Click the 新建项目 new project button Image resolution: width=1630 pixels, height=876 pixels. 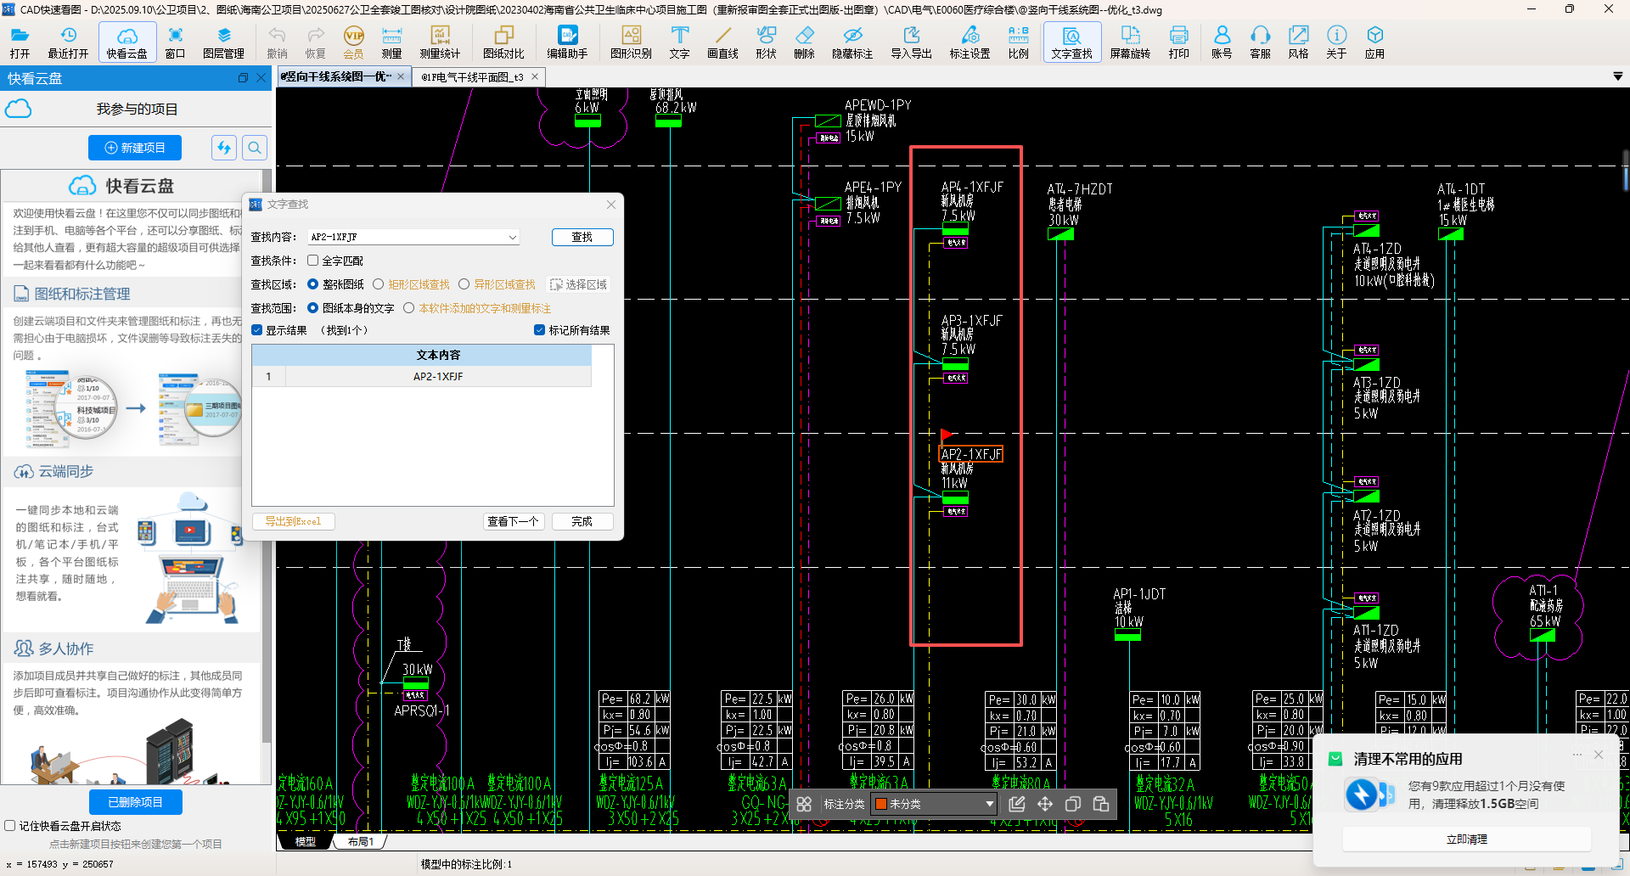(134, 148)
